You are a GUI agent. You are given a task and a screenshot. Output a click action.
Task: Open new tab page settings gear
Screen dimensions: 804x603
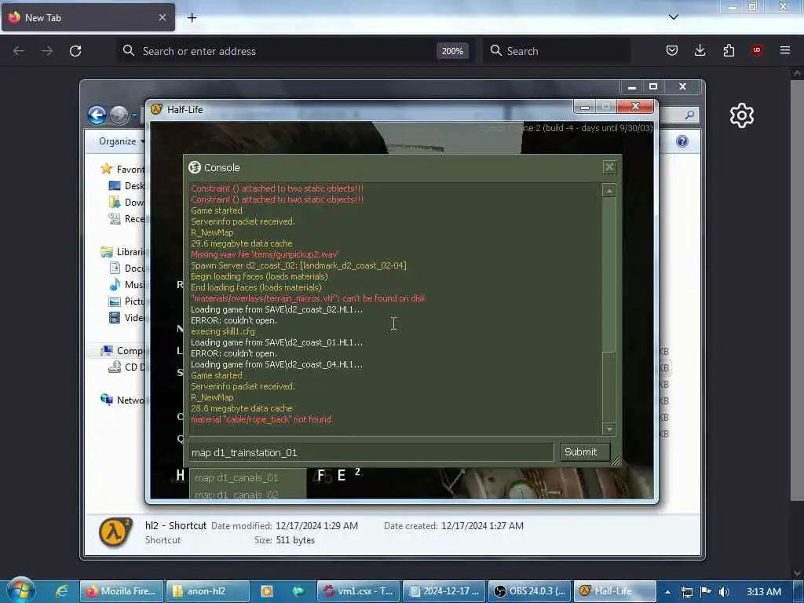(x=741, y=115)
